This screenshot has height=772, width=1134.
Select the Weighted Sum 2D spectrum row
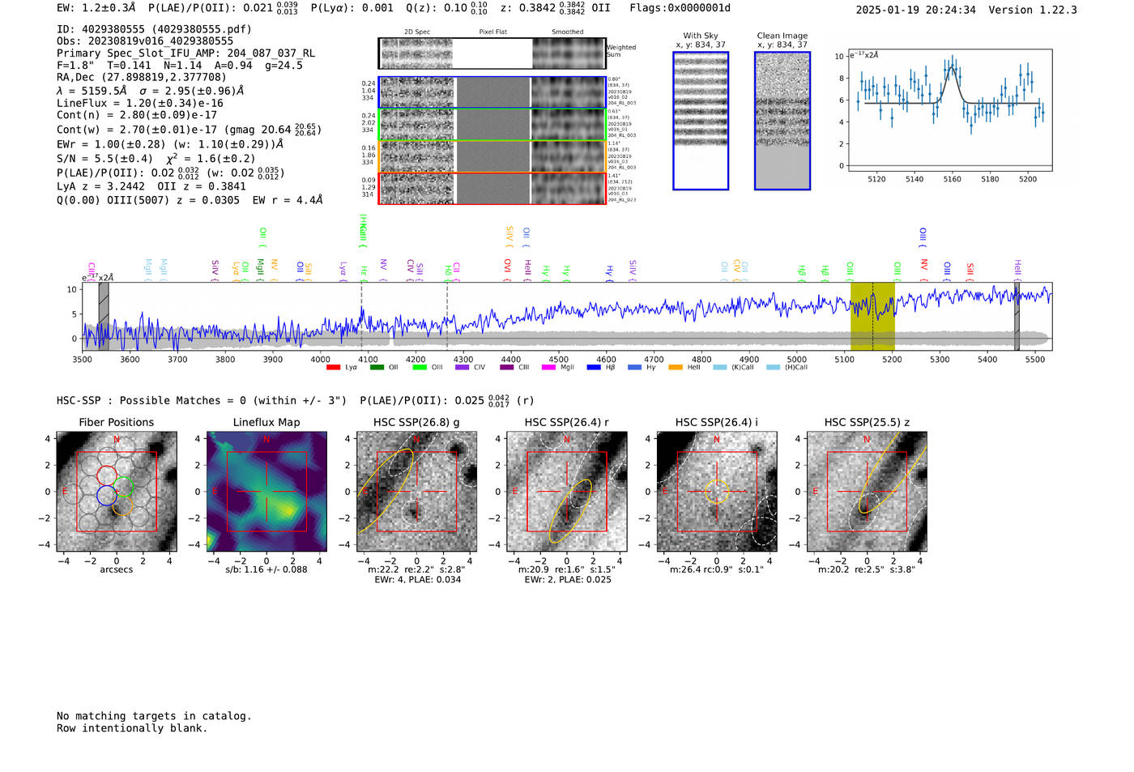pos(492,53)
